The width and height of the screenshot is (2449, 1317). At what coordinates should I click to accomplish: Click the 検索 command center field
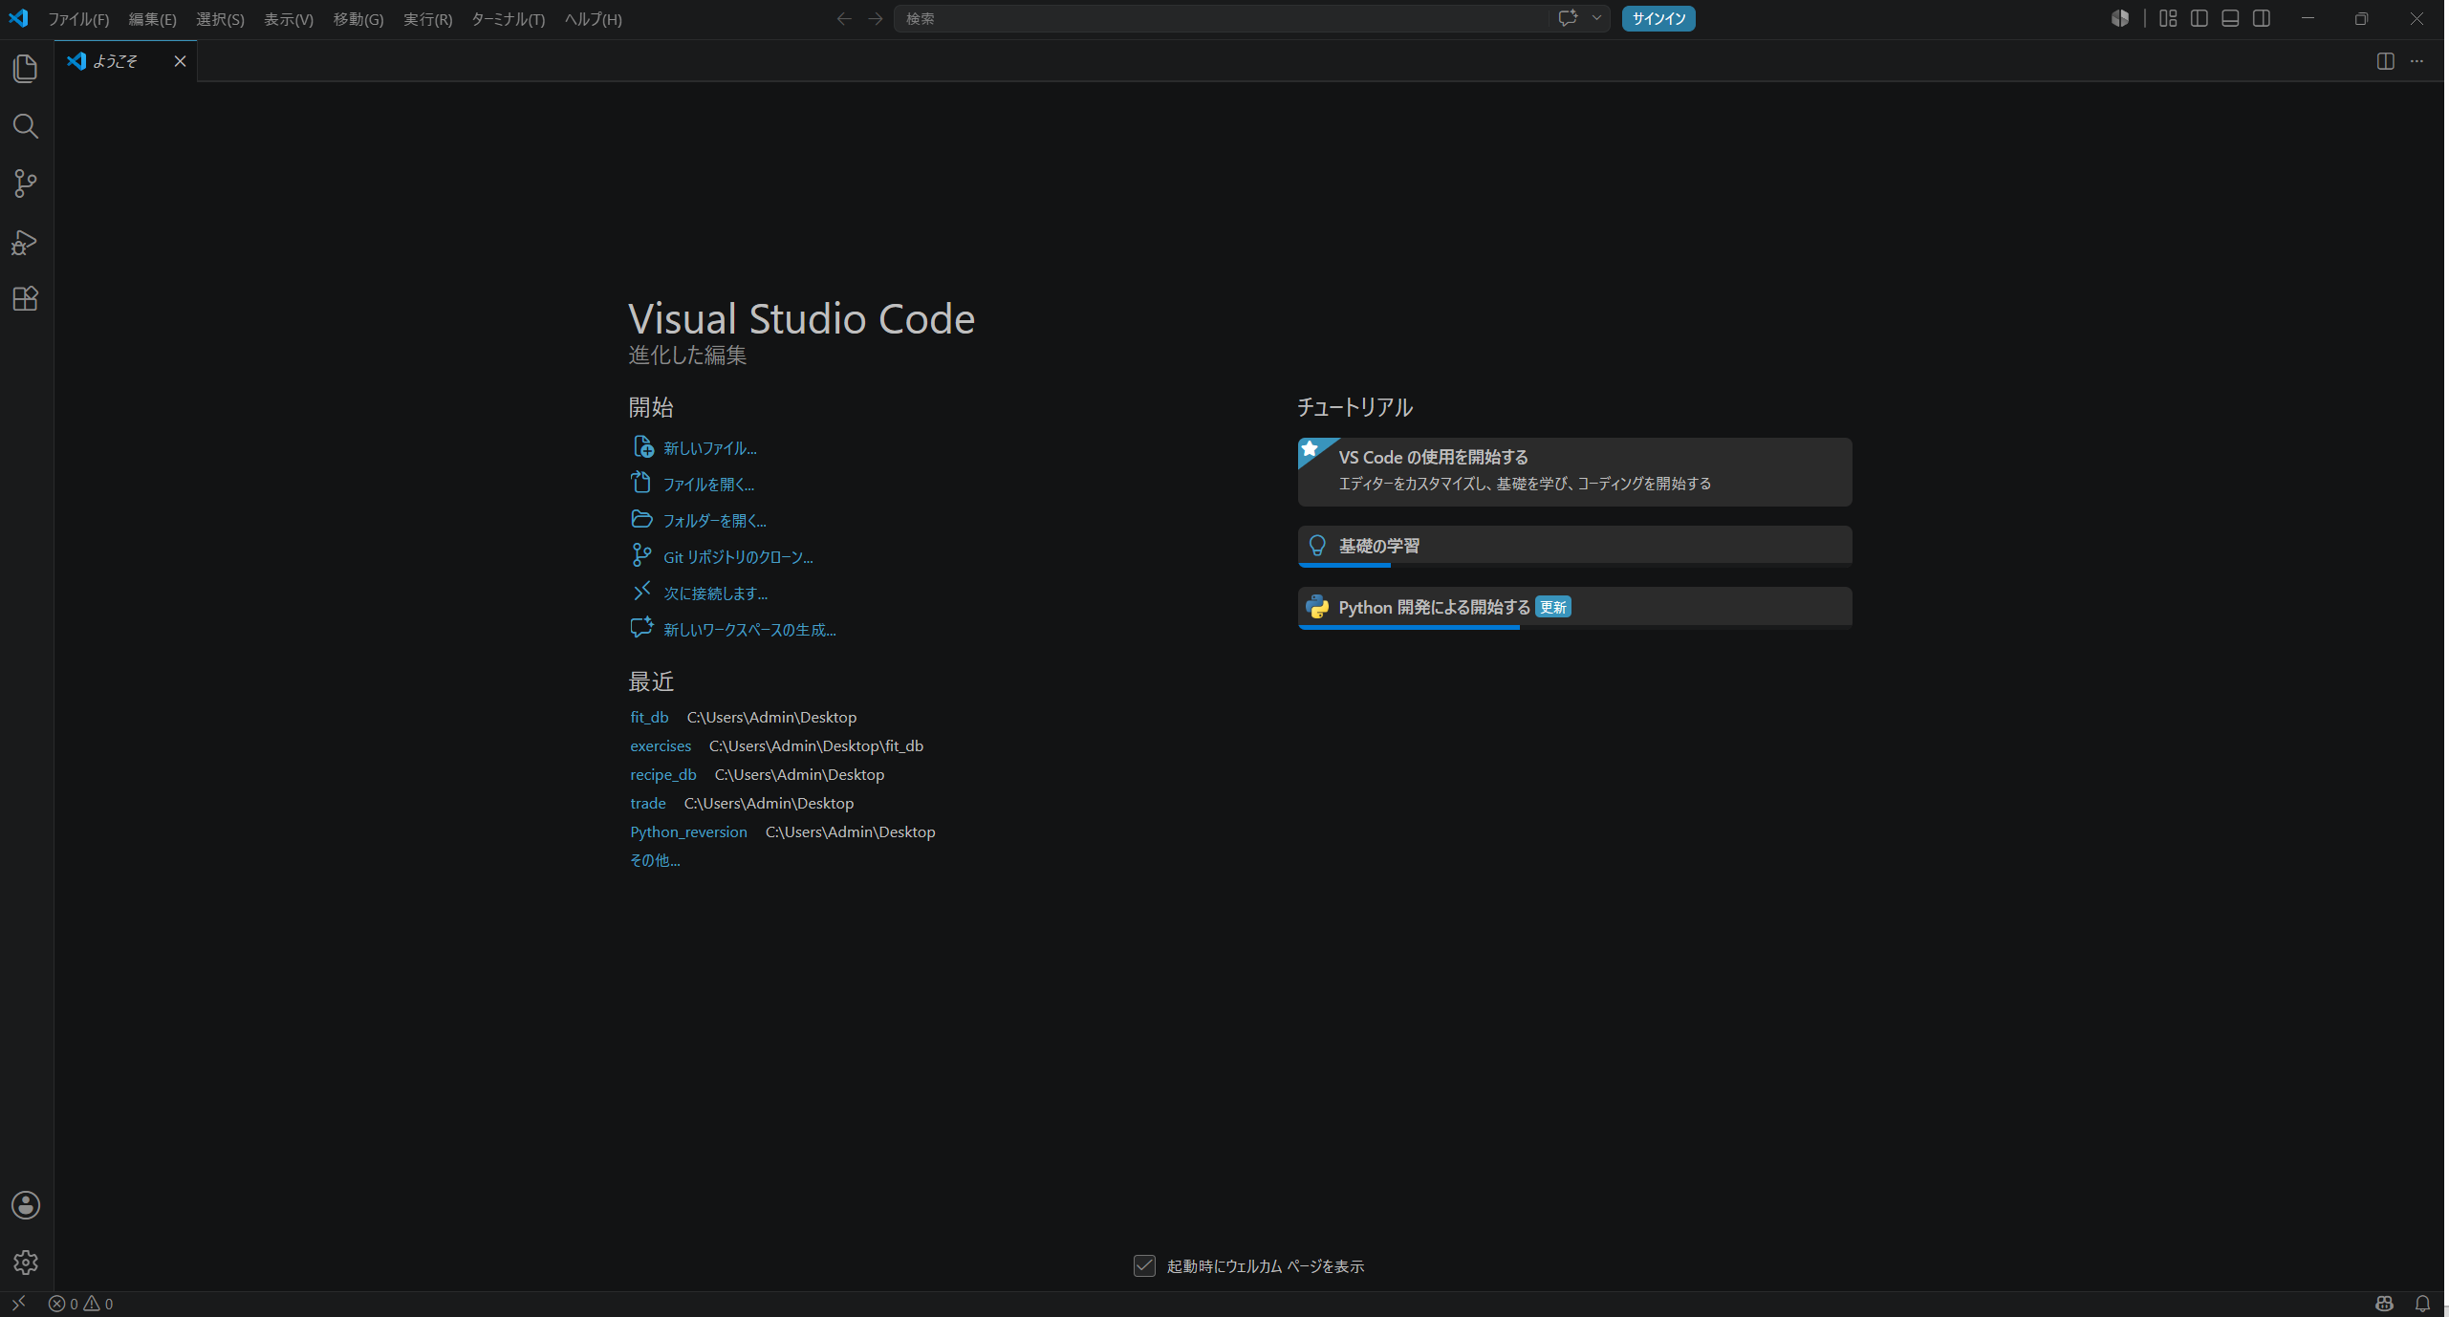pyautogui.click(x=1224, y=18)
